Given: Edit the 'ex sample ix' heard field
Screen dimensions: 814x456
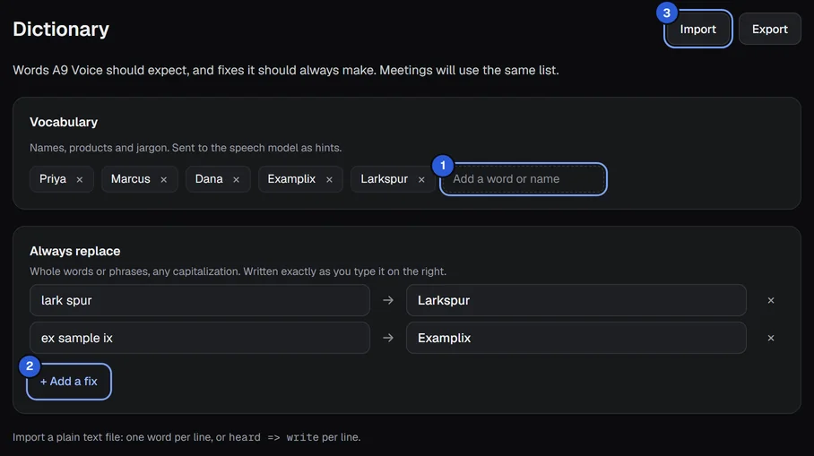Looking at the screenshot, I should pyautogui.click(x=200, y=338).
